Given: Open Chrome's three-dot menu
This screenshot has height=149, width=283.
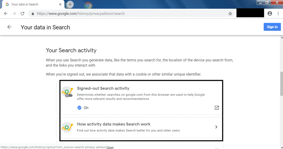Looking at the screenshot, I should pos(278,14).
